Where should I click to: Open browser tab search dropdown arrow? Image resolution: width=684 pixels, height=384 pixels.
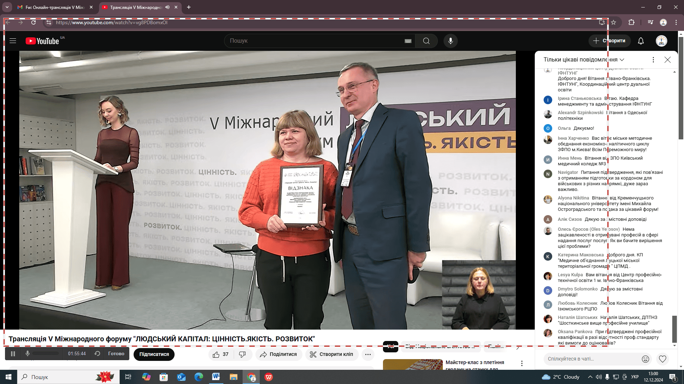point(7,7)
